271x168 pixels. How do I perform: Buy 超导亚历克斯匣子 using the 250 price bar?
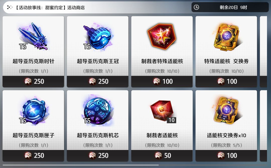click(33, 155)
